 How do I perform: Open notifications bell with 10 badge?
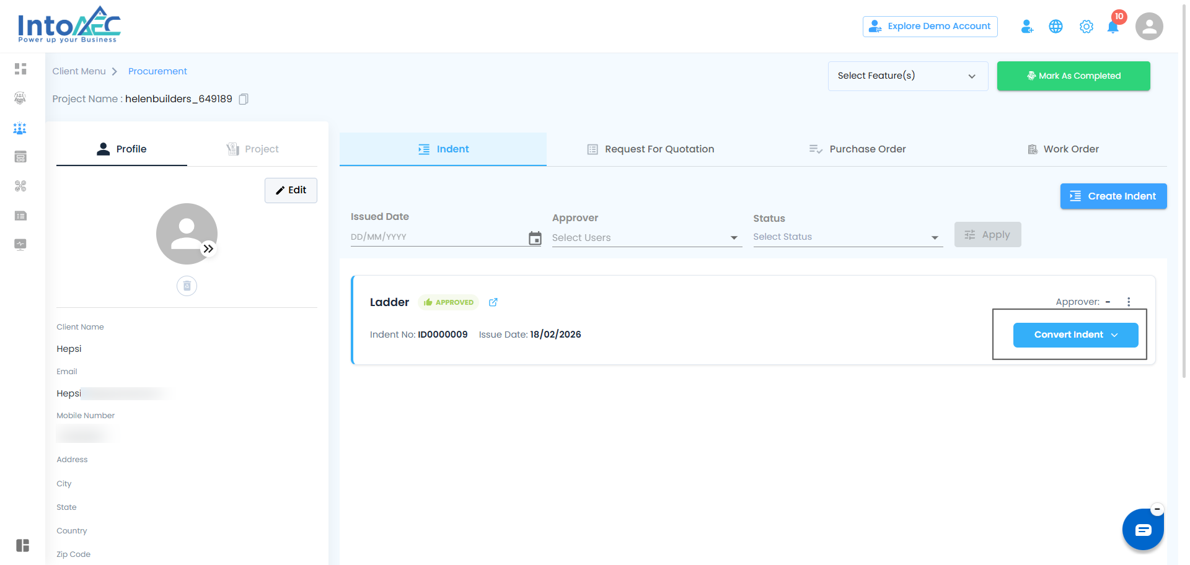pos(1114,25)
